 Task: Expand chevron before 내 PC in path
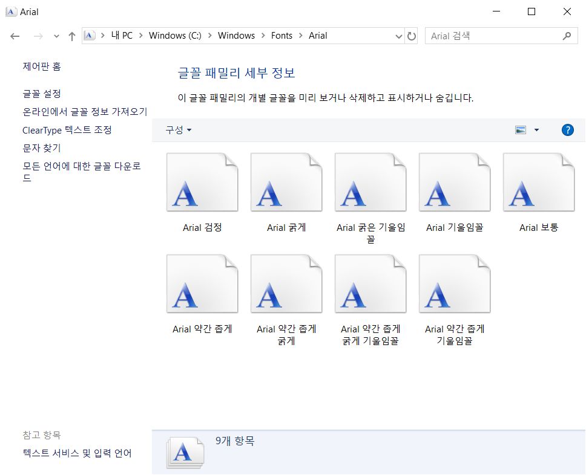tap(103, 36)
